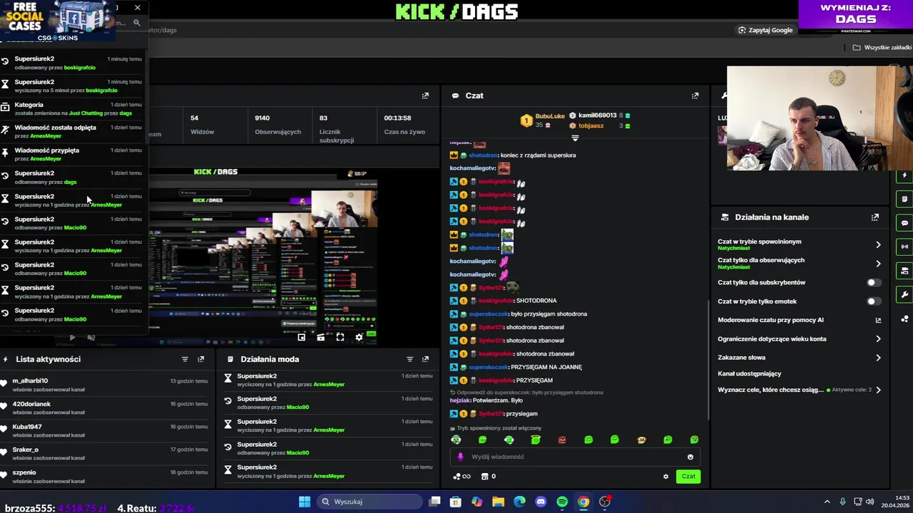This screenshot has width=913, height=513.
Task: Pop out the Działania na kanale panel
Action: [874, 217]
